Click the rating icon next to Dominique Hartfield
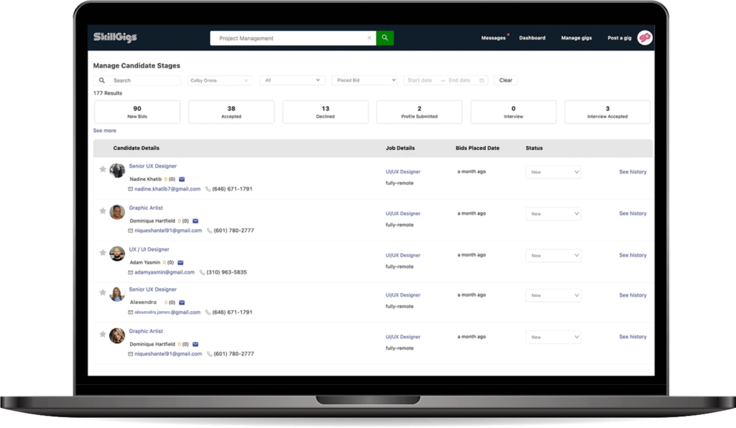The width and height of the screenshot is (736, 428). 179,220
